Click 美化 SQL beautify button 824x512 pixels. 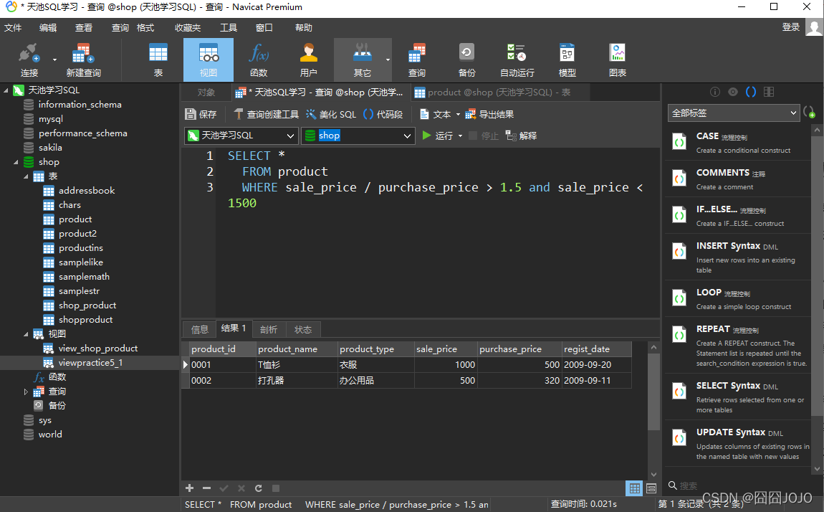pyautogui.click(x=331, y=114)
